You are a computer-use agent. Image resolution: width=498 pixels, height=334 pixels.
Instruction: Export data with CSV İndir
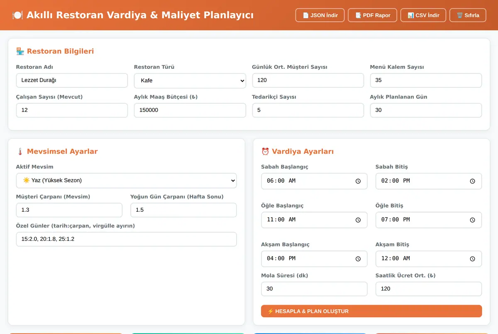[x=423, y=15]
